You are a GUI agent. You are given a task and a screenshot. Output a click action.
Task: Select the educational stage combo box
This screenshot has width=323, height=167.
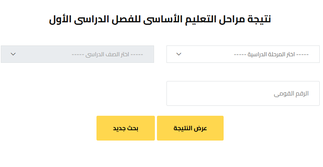(x=243, y=54)
